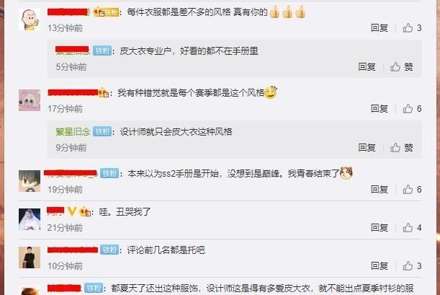Open the pink cartoon avatar profile
Screen dimensions: 440x295
tap(30, 100)
